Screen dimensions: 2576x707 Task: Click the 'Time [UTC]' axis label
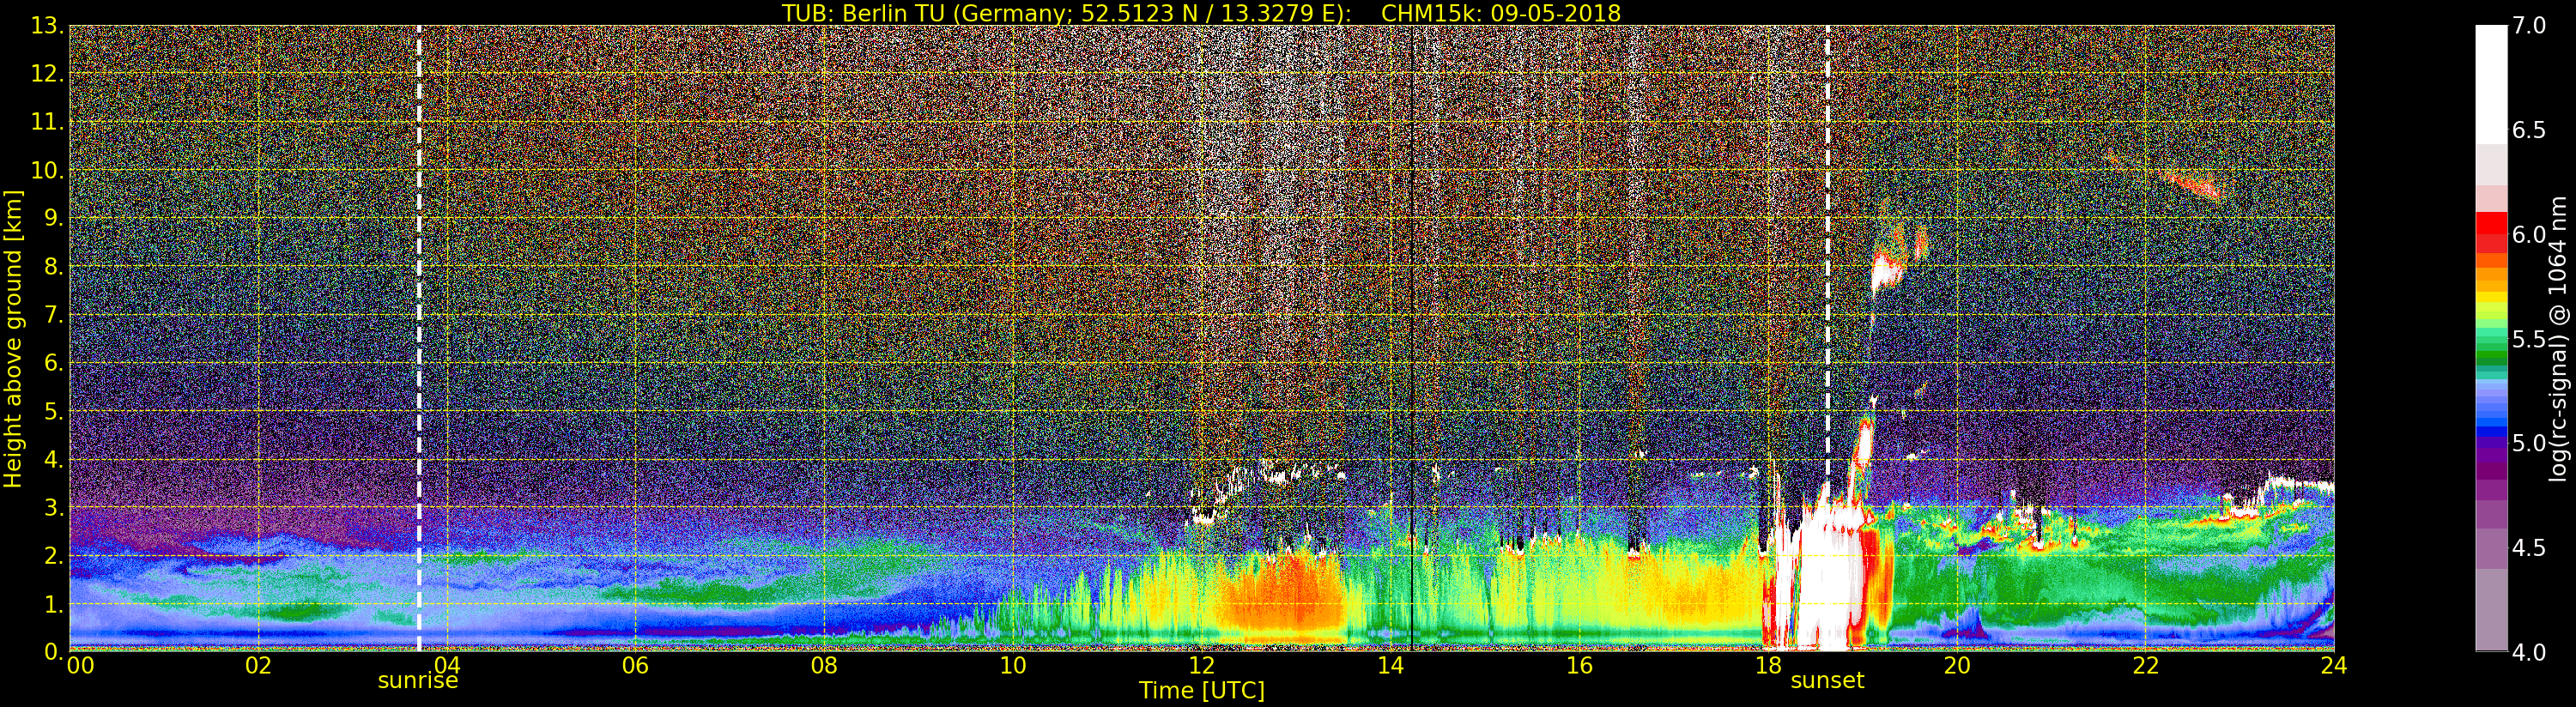coord(1202,690)
